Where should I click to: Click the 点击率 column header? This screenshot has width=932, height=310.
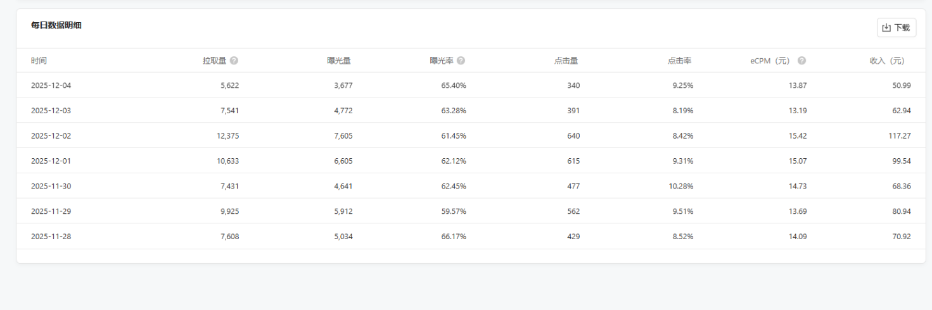679,61
